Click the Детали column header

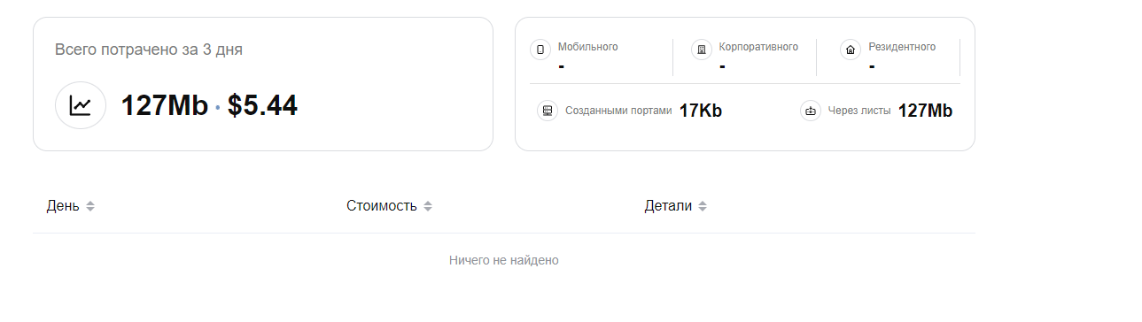[x=668, y=206]
